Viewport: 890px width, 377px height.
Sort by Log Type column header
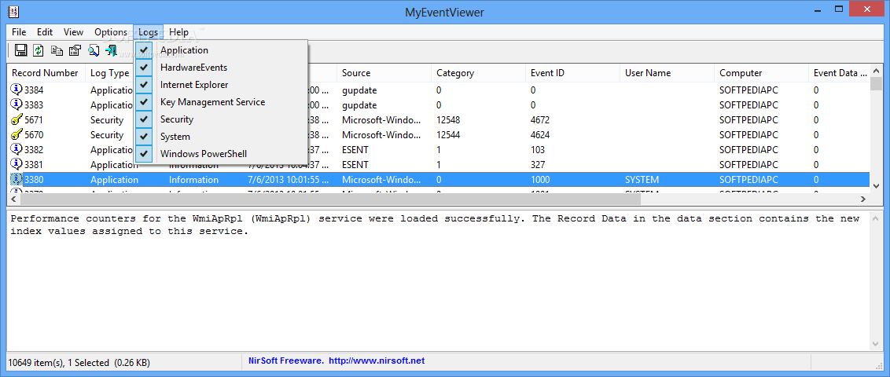point(109,72)
